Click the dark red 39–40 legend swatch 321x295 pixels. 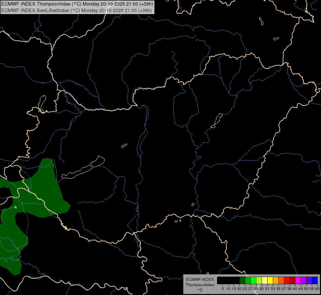tap(292, 280)
